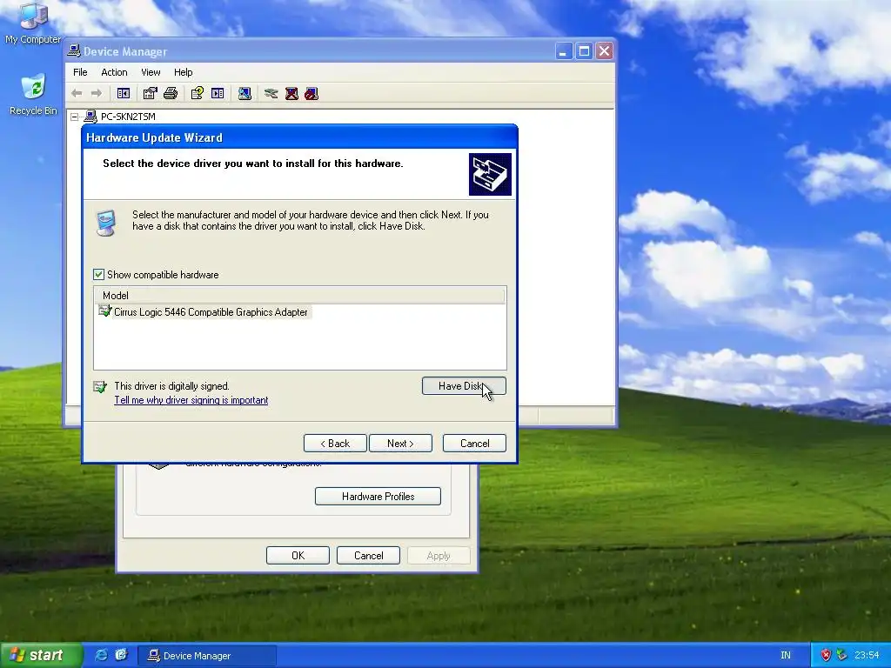This screenshot has height=668, width=891.
Task: Click the IN language indicator in taskbar
Action: (786, 655)
